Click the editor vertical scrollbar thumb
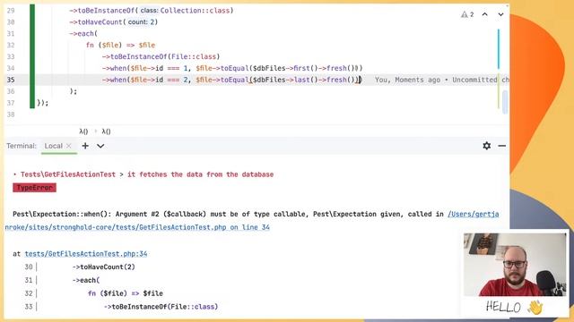The image size is (574, 322). point(505,102)
